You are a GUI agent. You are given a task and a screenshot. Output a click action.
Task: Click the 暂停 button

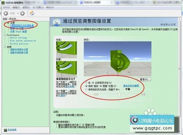144,79
